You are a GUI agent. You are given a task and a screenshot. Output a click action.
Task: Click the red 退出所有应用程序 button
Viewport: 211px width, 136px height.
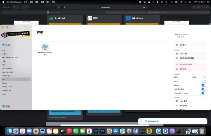190,64
